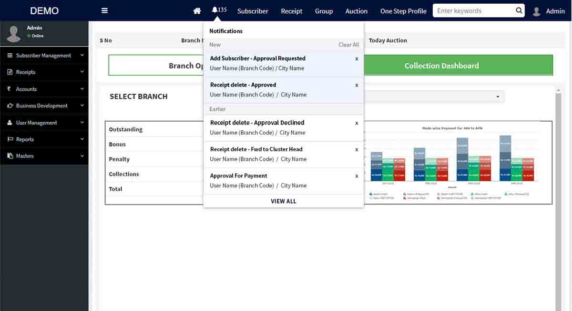Toggle the hamburger sidebar menu icon
The image size is (572, 311).
point(104,11)
